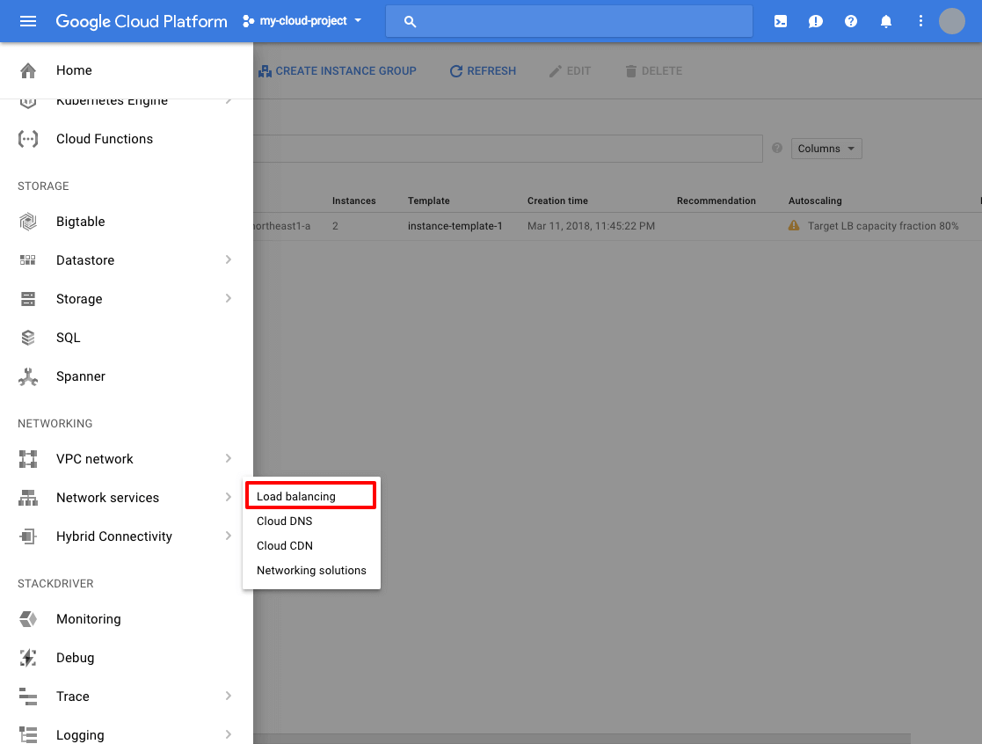Screen dimensions: 982x744
Task: Open Spanner in the side menu
Action: (81, 376)
